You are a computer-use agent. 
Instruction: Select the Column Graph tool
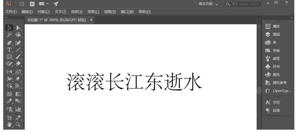18,109
